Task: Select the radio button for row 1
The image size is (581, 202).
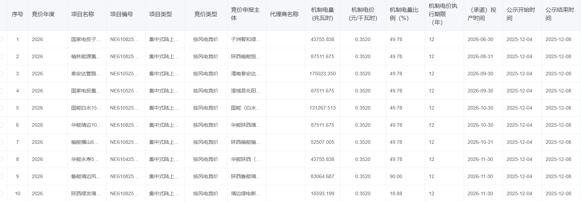Action: point(1,39)
